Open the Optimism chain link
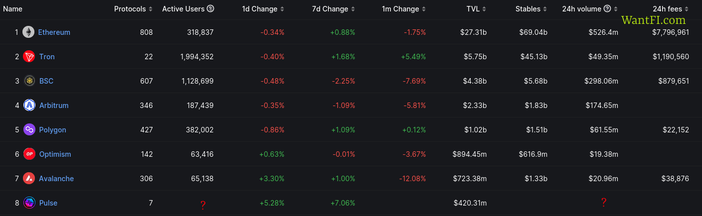Viewport: 702px width, 216px height. coord(55,154)
